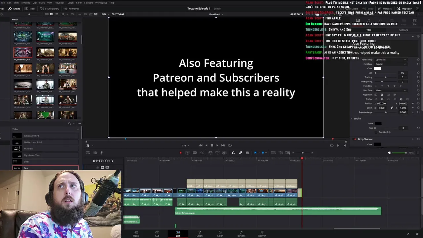
Task: Open the Workspace menu
Action: click(101, 3)
